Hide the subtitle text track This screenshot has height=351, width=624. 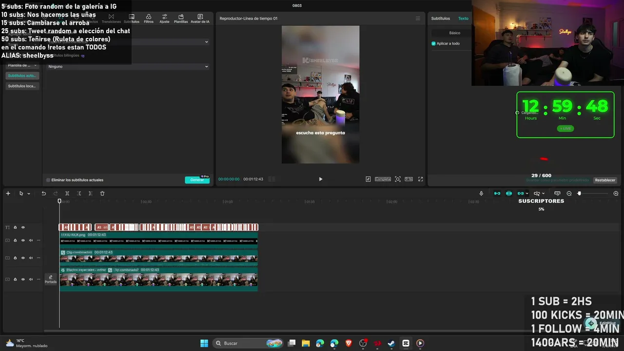(x=23, y=227)
